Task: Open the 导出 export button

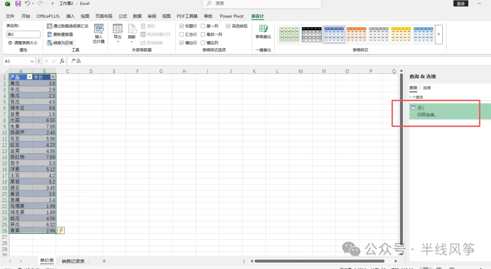Action: 117,33
